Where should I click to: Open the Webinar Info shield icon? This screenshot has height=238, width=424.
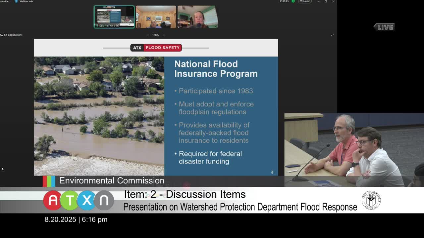coord(16,1)
